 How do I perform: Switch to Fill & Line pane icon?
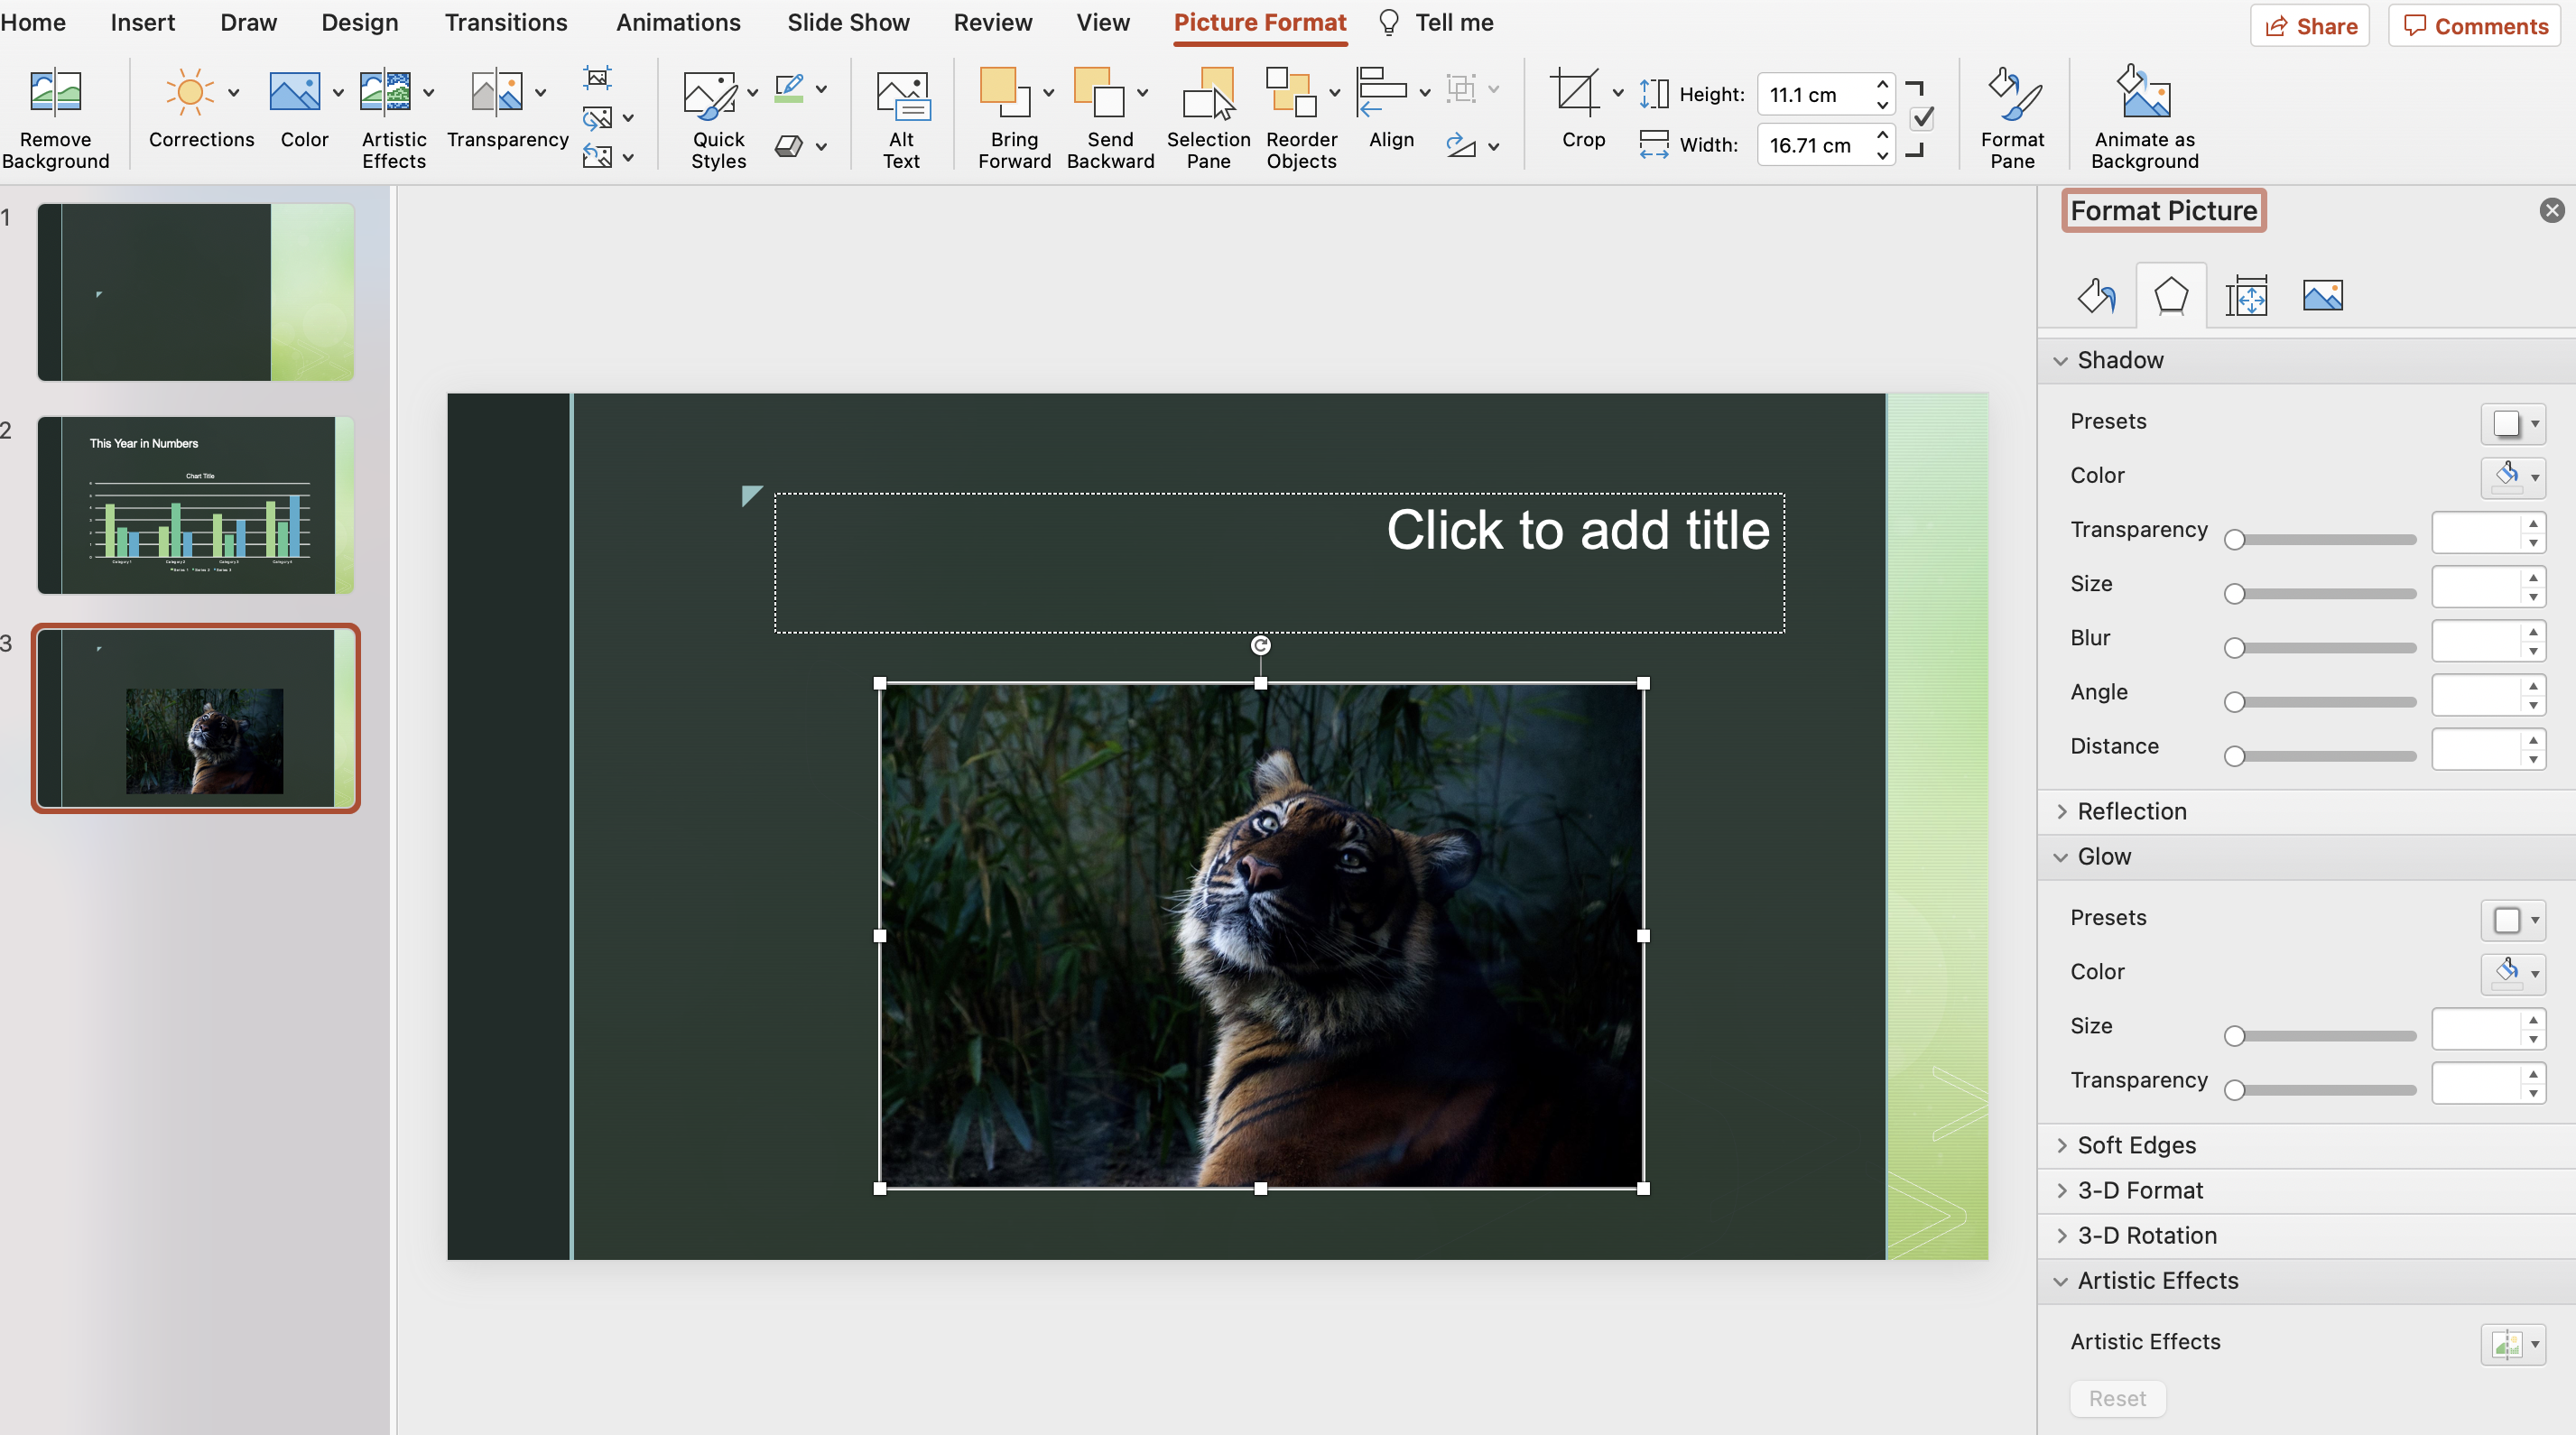pos(2096,296)
